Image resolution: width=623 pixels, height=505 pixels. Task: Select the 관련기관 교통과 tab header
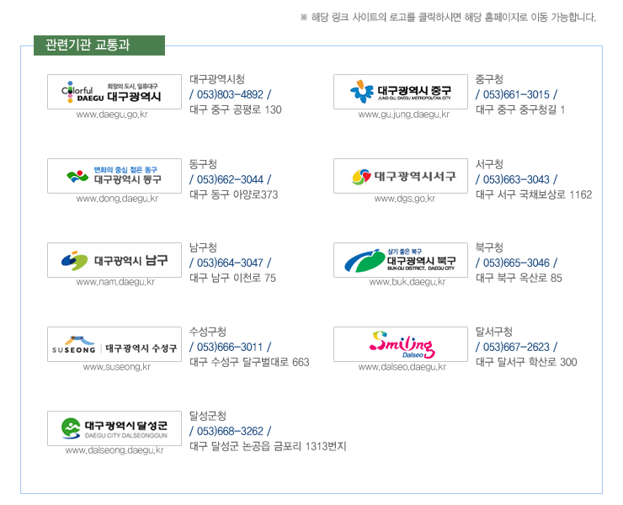pos(99,45)
